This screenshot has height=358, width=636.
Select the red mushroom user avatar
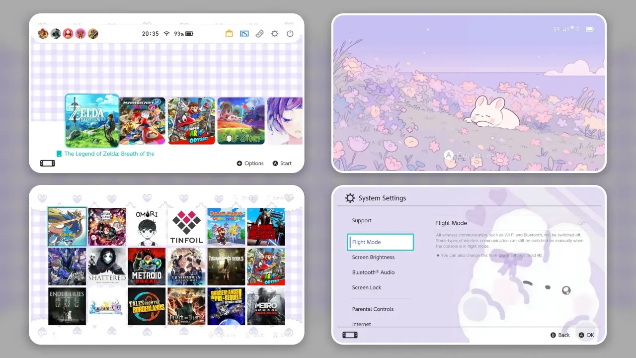(x=68, y=34)
